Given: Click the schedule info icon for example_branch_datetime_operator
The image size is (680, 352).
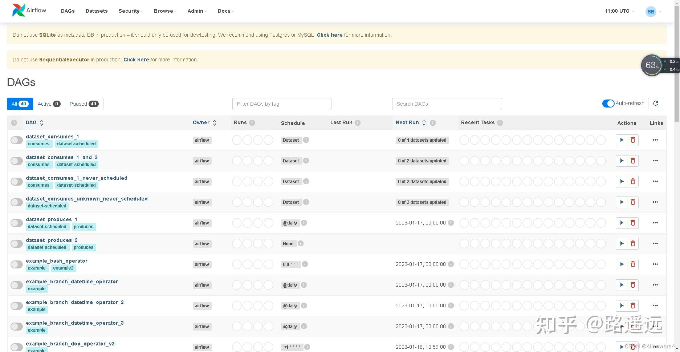Looking at the screenshot, I should point(304,285).
